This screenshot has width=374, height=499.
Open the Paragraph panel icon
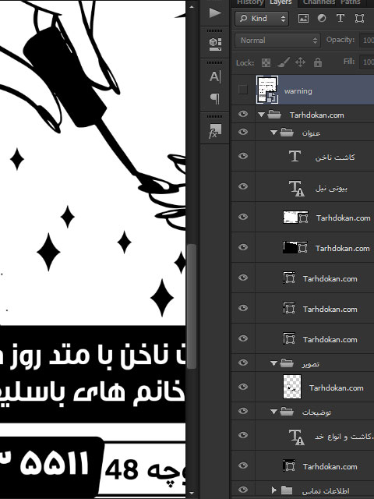[215, 98]
